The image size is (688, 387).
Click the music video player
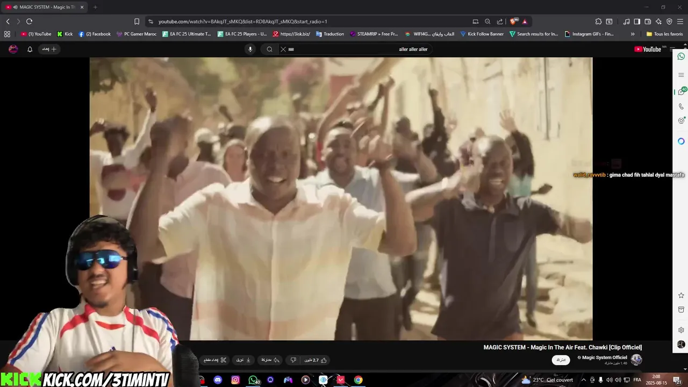pos(341,198)
